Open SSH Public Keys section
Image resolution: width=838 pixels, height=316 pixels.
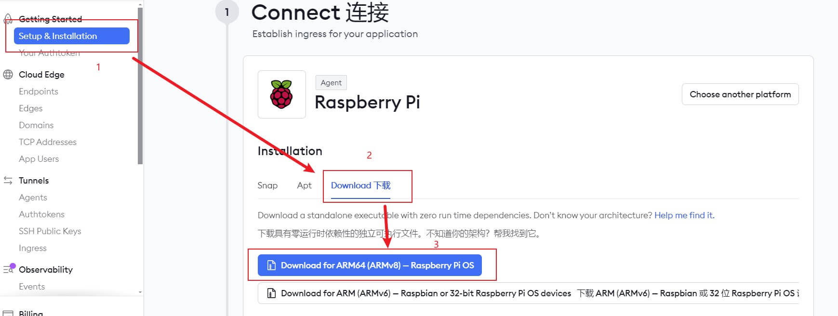[x=50, y=231]
